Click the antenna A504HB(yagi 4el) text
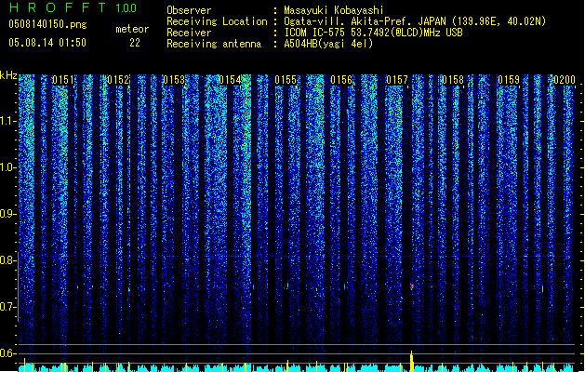Screen dimensions: 585x372 (x=328, y=44)
